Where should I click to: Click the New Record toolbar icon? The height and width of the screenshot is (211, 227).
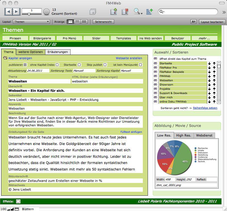tap(113, 12)
